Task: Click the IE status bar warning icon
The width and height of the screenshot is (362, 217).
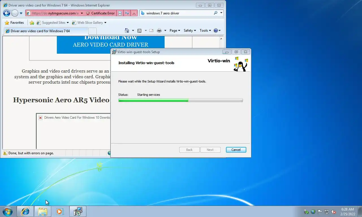Action: [x=5, y=153]
